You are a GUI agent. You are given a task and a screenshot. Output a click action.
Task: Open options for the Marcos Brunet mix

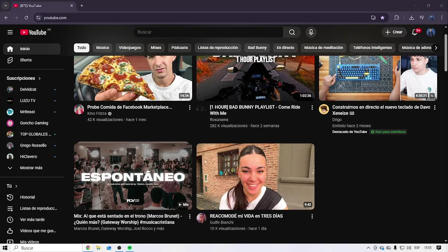(190, 217)
